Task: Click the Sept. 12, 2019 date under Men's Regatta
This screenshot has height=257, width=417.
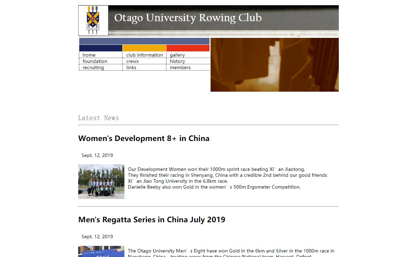Action: pyautogui.click(x=97, y=237)
